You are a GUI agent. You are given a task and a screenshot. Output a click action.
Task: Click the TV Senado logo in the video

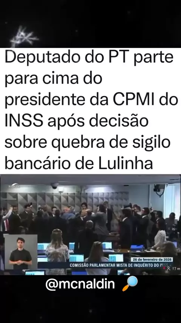[x=14, y=186]
